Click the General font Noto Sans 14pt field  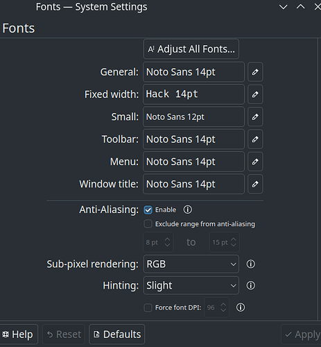(193, 72)
